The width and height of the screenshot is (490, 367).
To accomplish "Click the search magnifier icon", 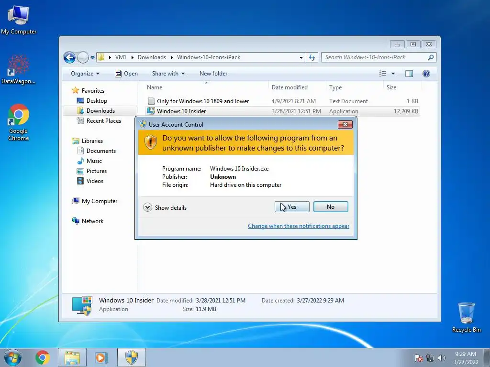I will pyautogui.click(x=431, y=57).
